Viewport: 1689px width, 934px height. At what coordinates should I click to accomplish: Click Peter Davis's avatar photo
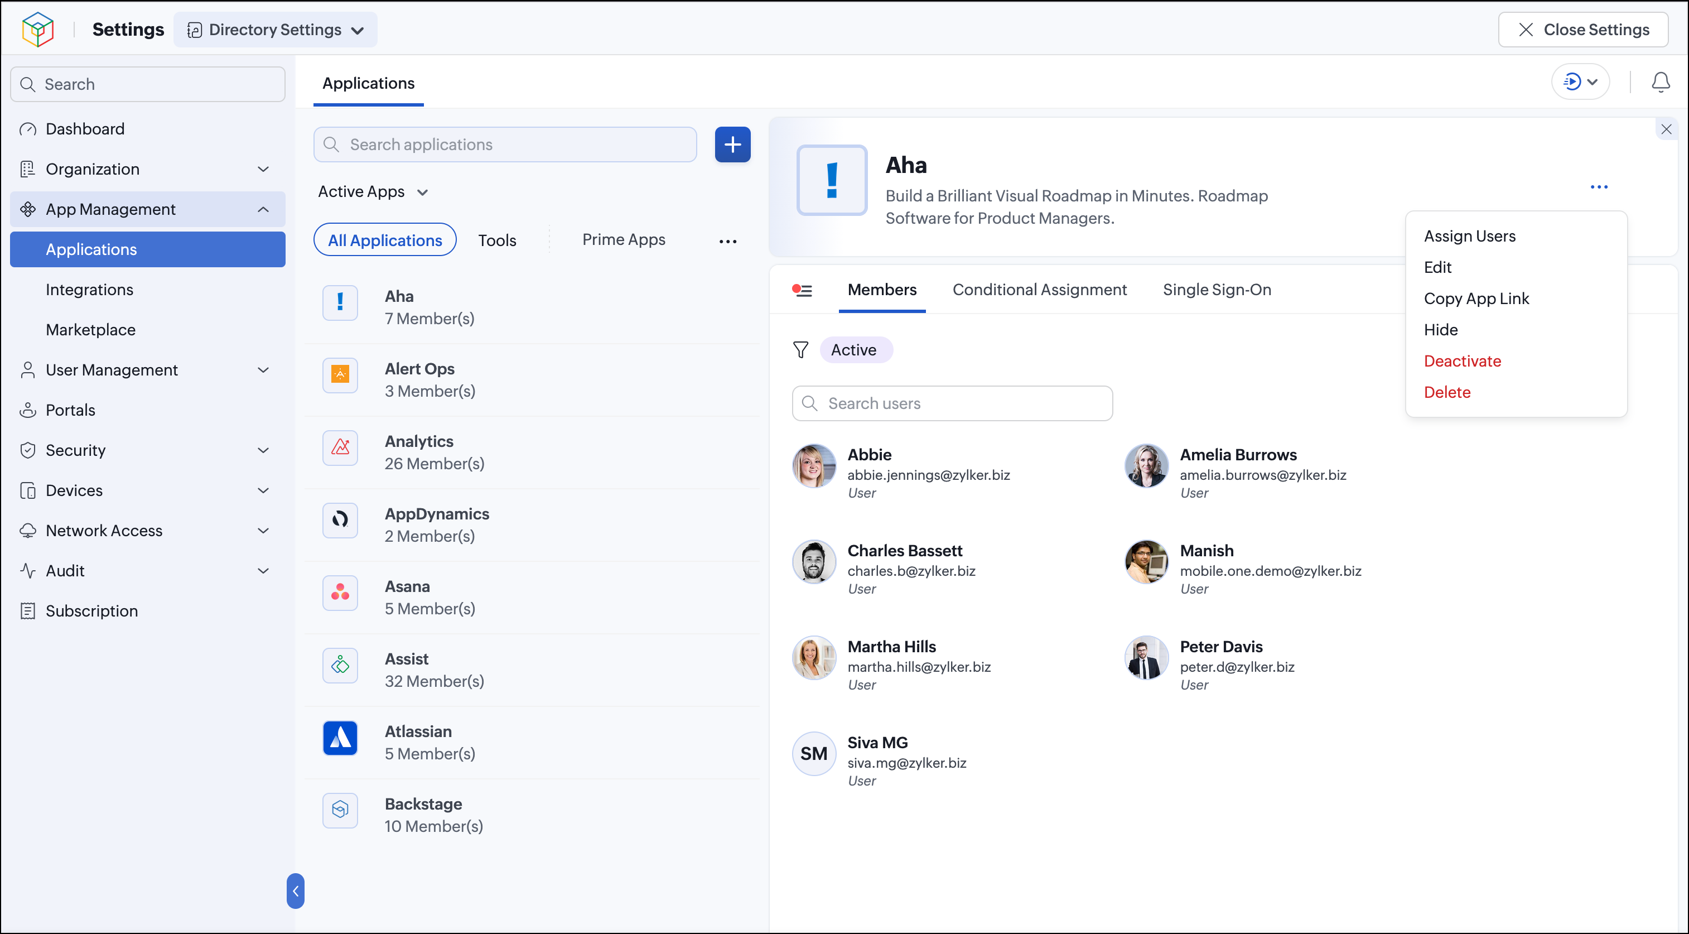1146,658
